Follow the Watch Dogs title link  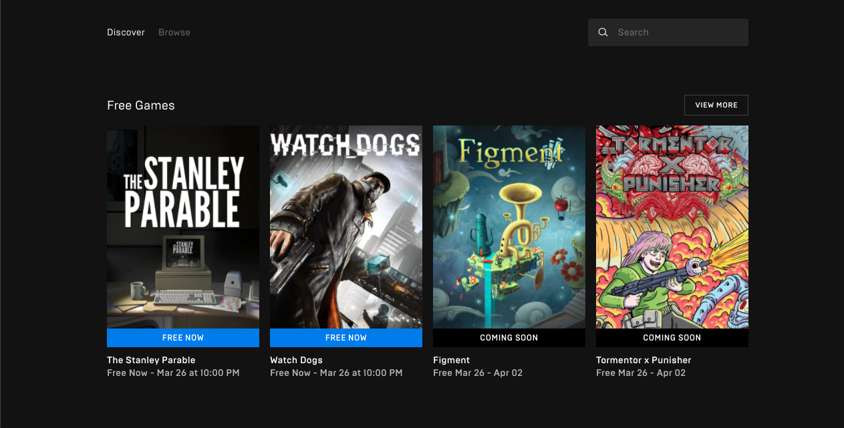[296, 360]
